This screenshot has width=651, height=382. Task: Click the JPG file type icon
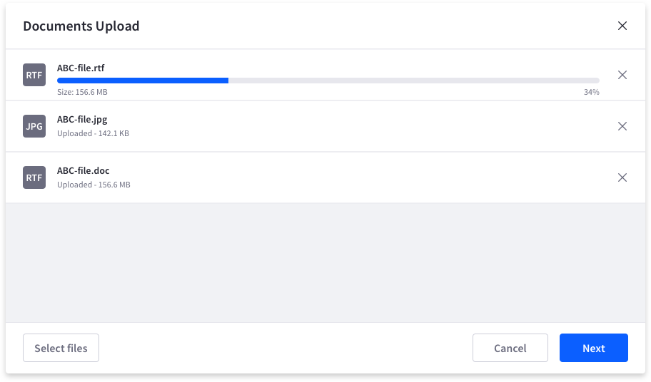(34, 126)
